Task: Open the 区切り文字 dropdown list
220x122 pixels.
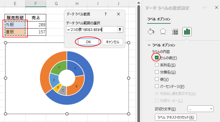Action: [x=200, y=109]
